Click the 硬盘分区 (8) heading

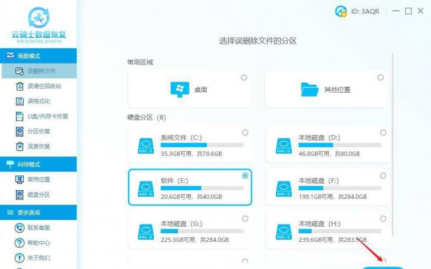[x=147, y=117]
